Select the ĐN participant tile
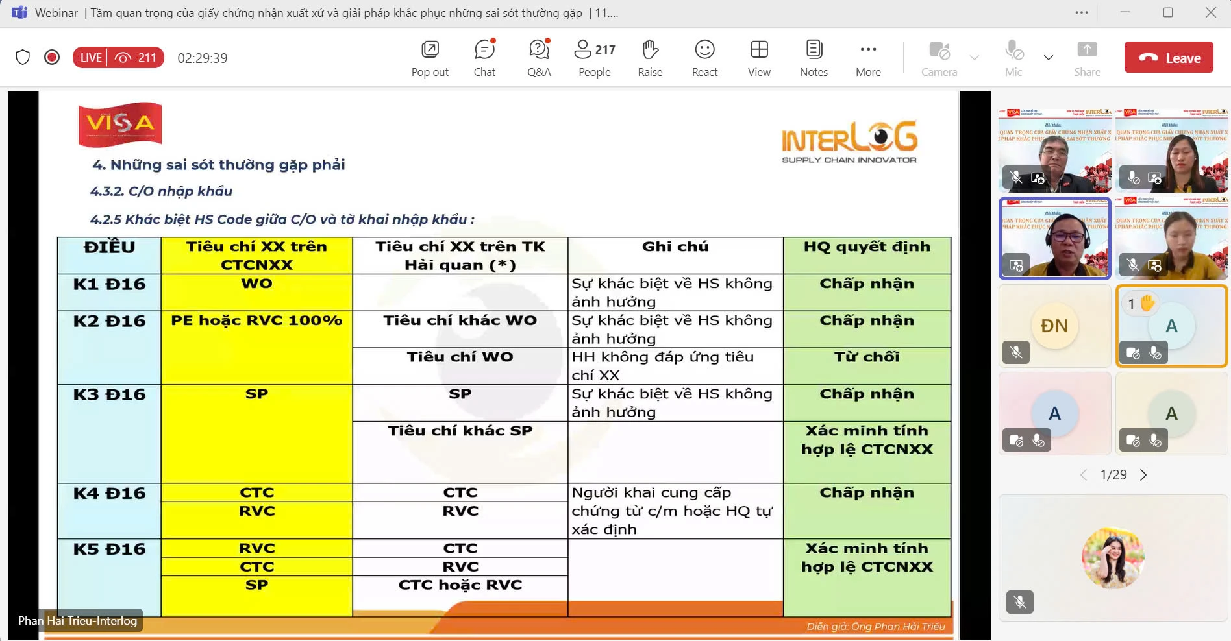Screen dimensions: 1231x641 (x=1054, y=326)
